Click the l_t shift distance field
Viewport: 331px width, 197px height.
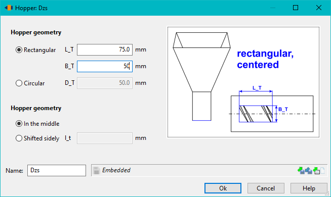pos(105,138)
